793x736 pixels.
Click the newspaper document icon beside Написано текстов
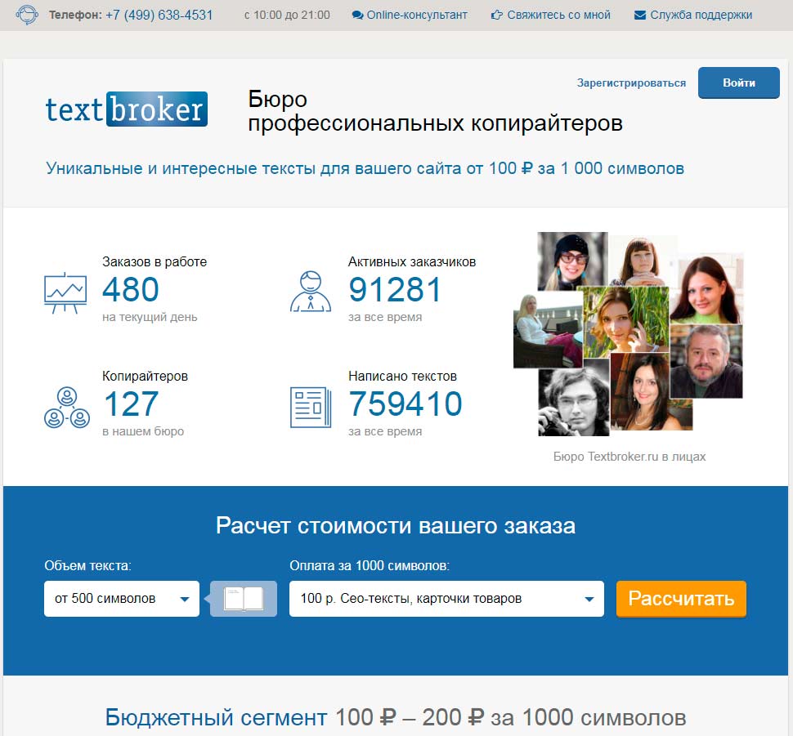point(311,407)
